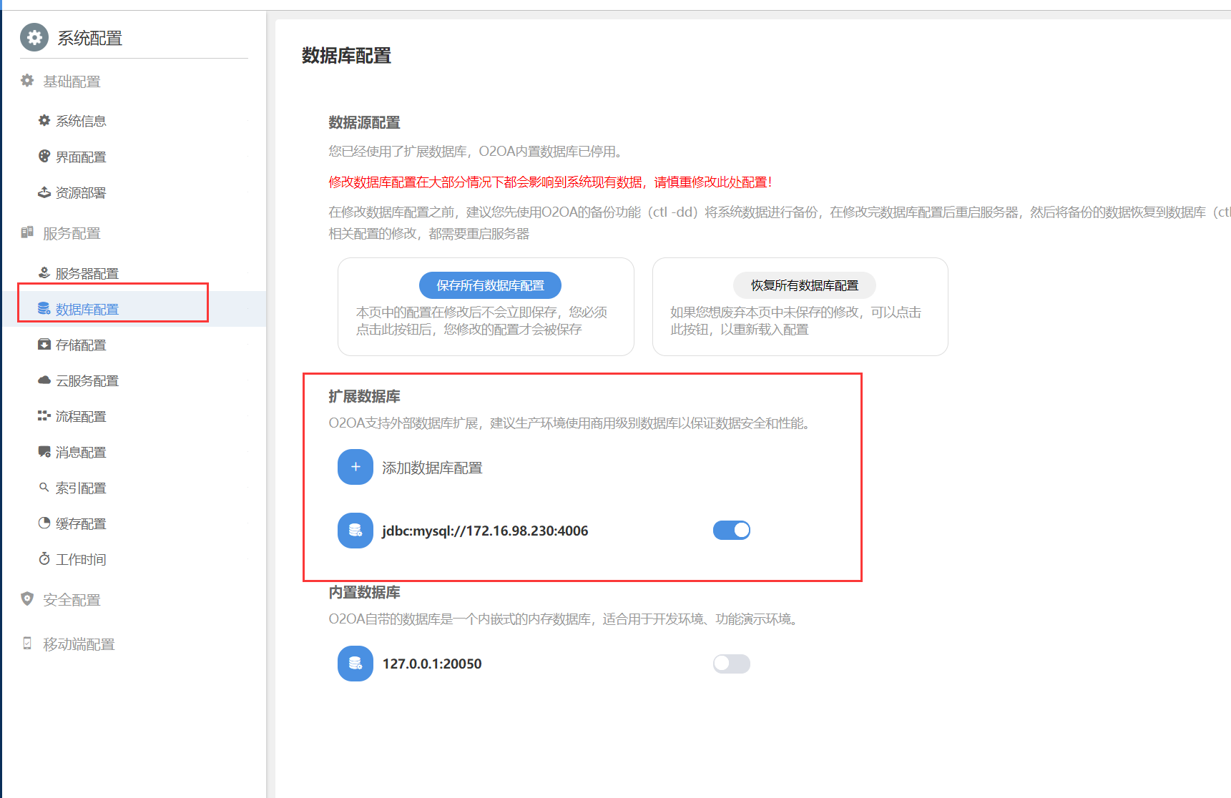Click the description starting 本页中的配置在修改后不会立即保存
The height and width of the screenshot is (798, 1231).
point(481,321)
